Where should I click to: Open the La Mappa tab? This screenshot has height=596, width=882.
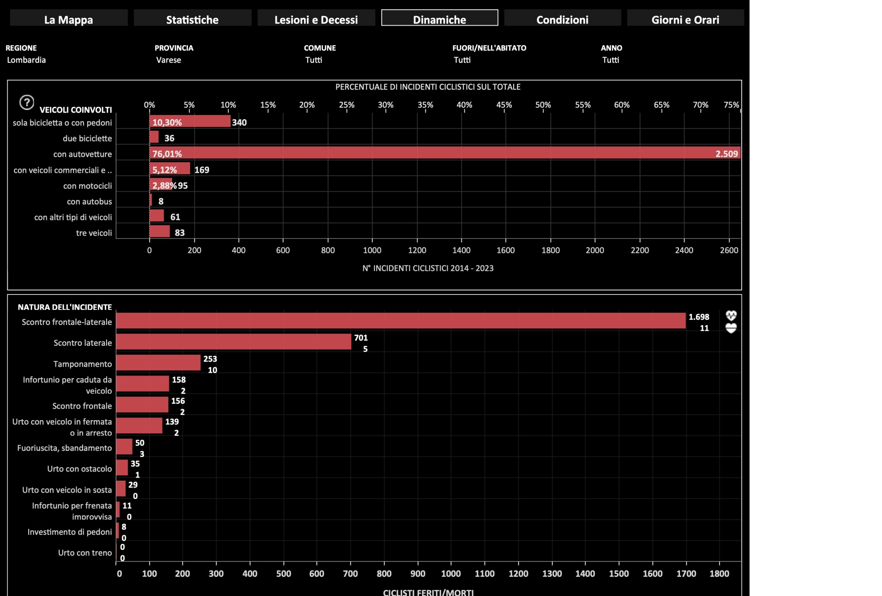pos(69,18)
